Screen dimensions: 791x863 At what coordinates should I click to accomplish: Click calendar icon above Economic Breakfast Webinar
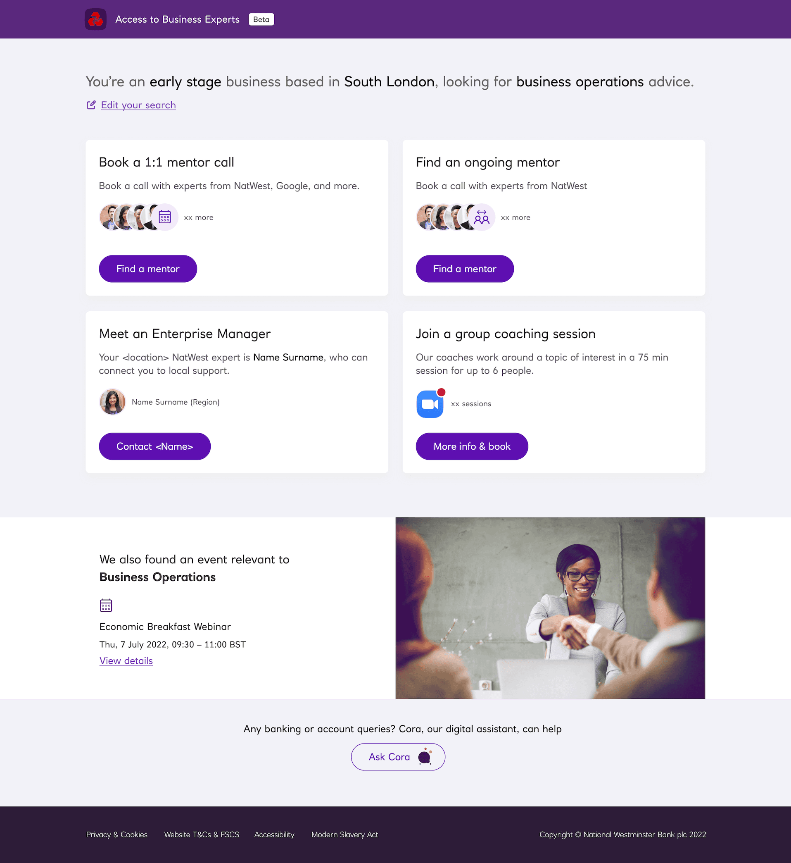(106, 605)
